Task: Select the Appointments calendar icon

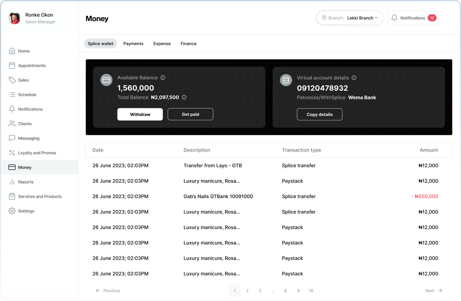Action: (12, 65)
